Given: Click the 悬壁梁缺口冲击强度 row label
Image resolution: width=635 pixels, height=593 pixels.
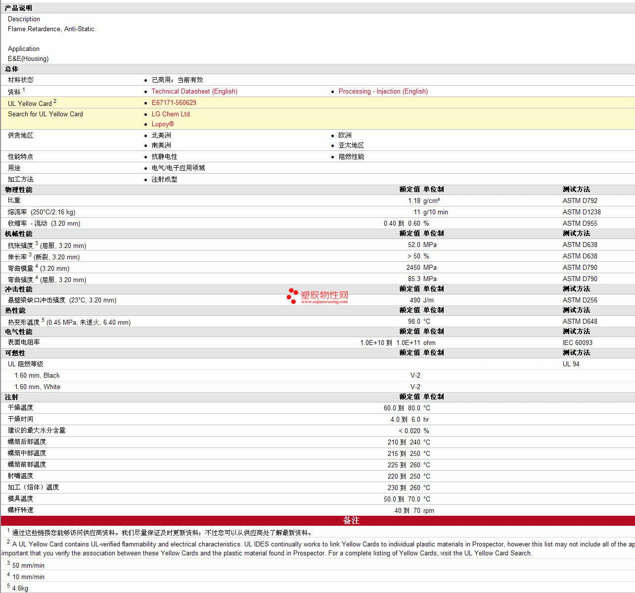Looking at the screenshot, I should pyautogui.click(x=62, y=300).
